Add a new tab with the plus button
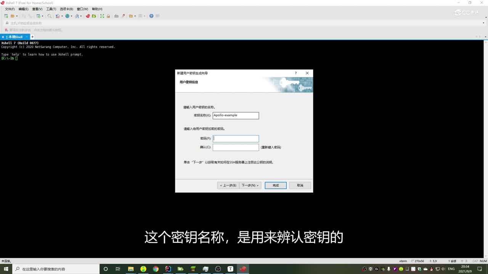488x274 pixels. tap(32, 37)
